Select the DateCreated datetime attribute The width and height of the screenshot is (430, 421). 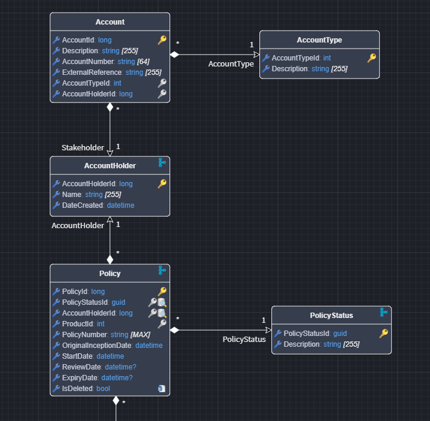point(98,205)
